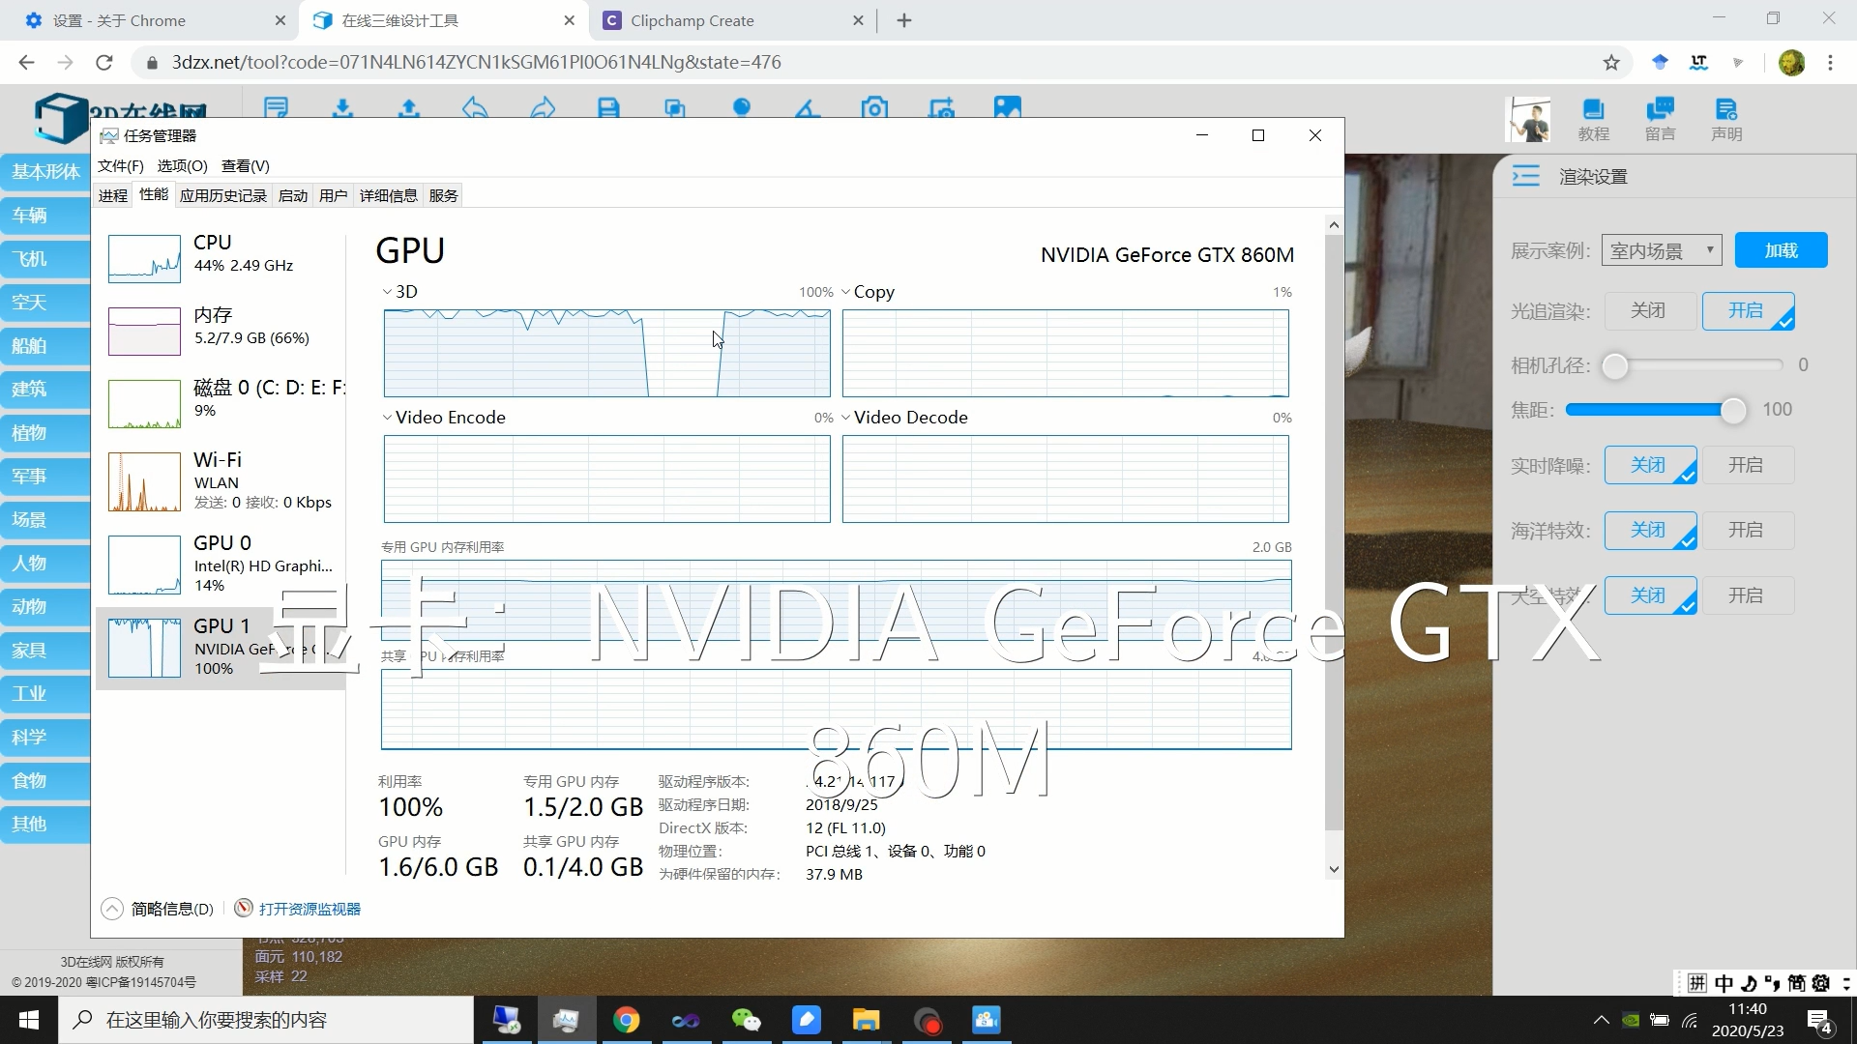Viewport: 1857px width, 1044px height.
Task: Expand the Video Encode engine dropdown
Action: coord(388,418)
